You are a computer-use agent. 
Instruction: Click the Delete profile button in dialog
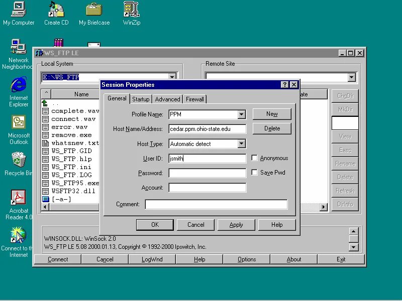[272, 128]
